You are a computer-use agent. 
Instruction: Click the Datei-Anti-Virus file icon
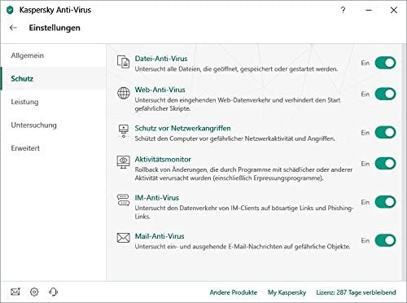(123, 62)
